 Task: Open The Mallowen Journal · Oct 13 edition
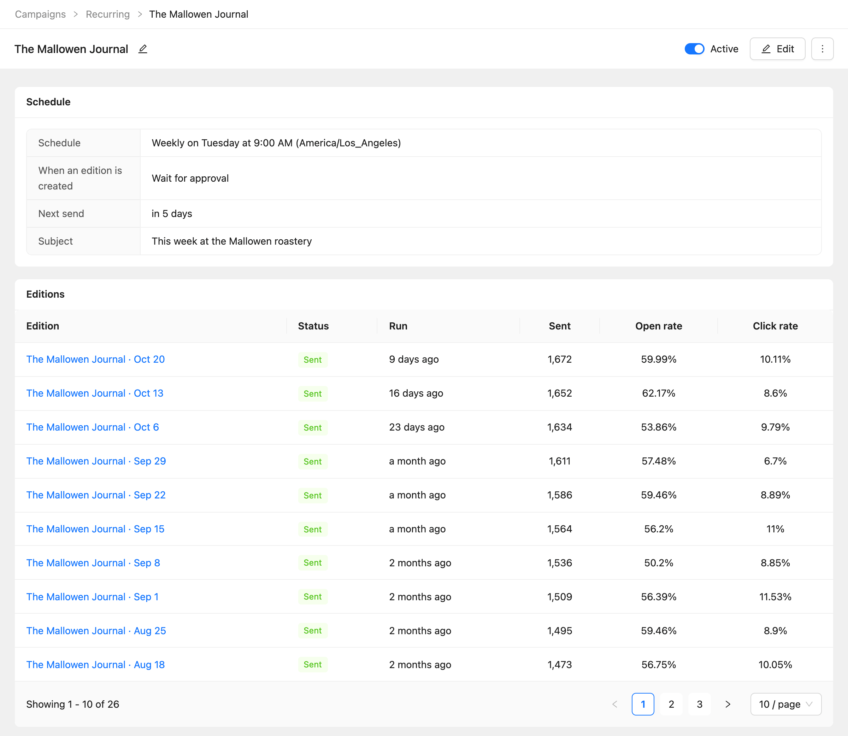[95, 393]
